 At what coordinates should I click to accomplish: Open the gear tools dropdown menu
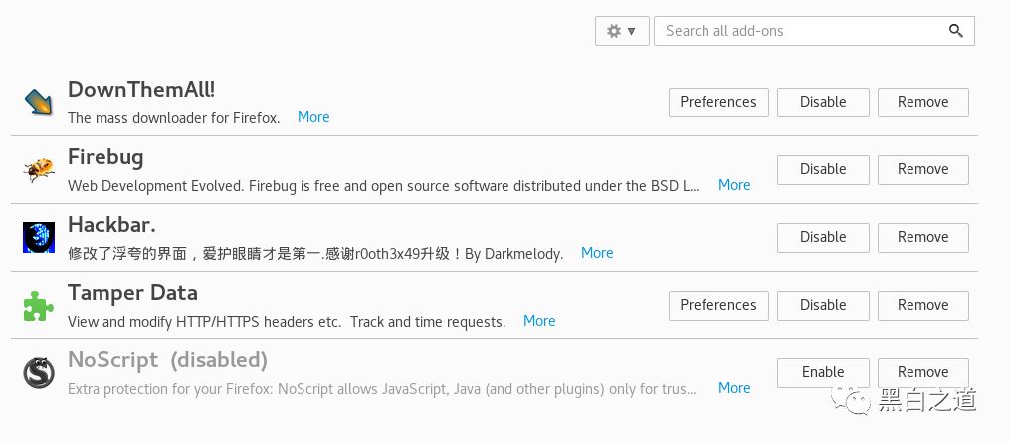[622, 31]
